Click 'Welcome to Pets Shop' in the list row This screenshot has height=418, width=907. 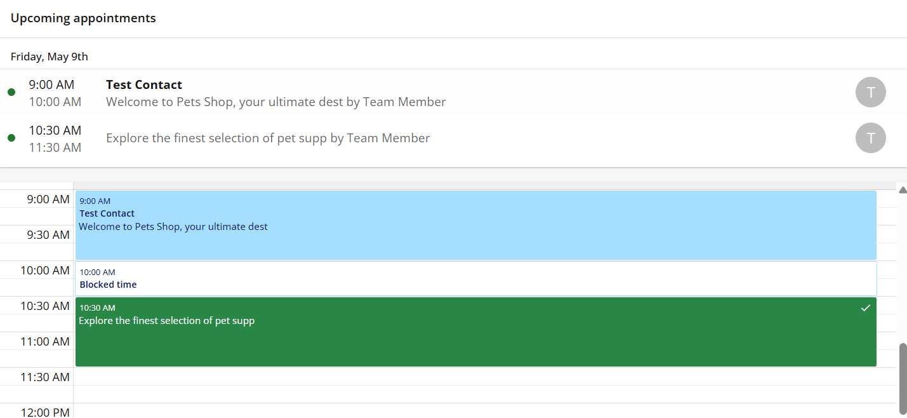[x=275, y=102]
